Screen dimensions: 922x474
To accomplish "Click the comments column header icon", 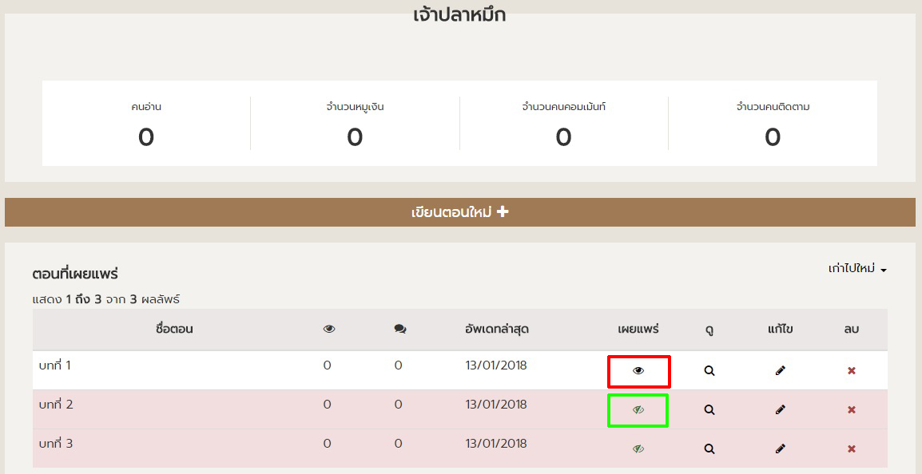I will (x=399, y=330).
